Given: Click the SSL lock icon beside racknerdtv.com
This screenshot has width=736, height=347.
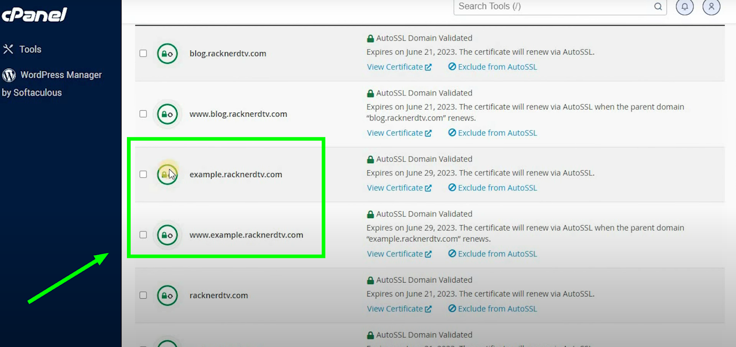Looking at the screenshot, I should click(x=167, y=296).
